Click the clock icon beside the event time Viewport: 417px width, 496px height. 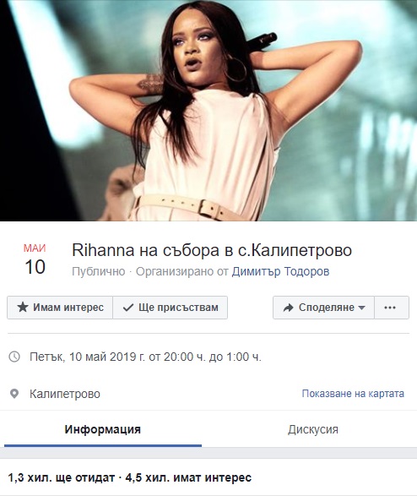click(x=14, y=357)
